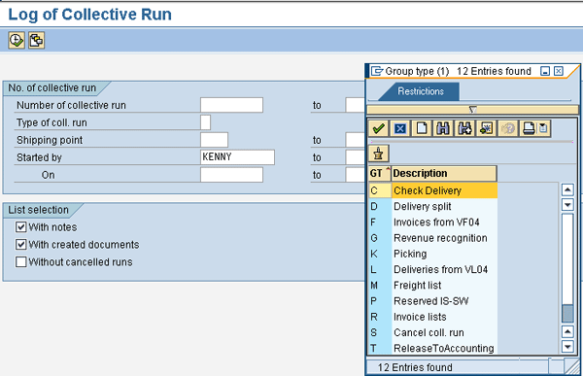Select Delivery split entry

point(444,206)
